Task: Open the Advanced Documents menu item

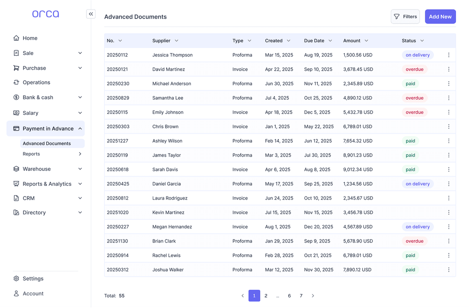Action: (46, 143)
